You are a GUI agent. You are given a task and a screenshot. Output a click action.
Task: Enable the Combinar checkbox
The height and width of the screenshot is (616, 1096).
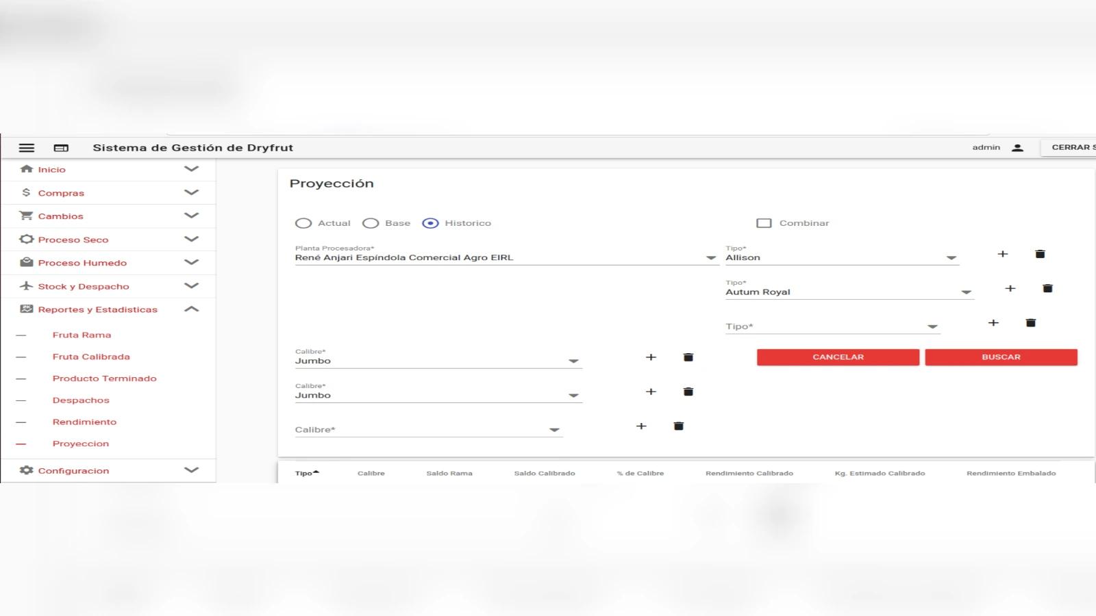tap(764, 223)
